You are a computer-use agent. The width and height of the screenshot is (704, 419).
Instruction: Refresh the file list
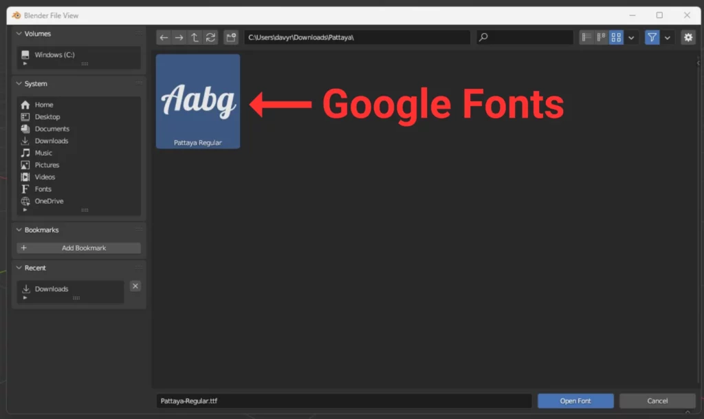click(210, 37)
